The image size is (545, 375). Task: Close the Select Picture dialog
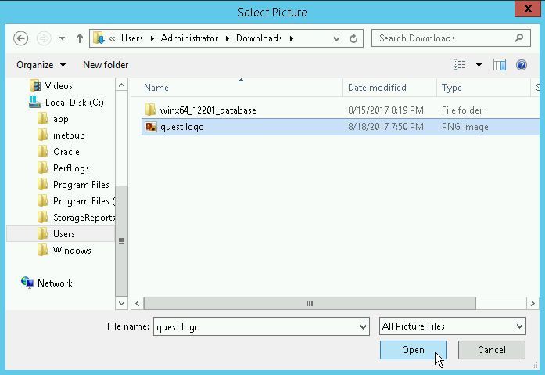pos(528,9)
